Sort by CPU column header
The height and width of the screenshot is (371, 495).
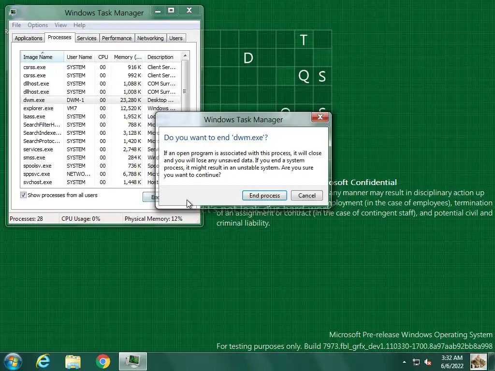103,57
